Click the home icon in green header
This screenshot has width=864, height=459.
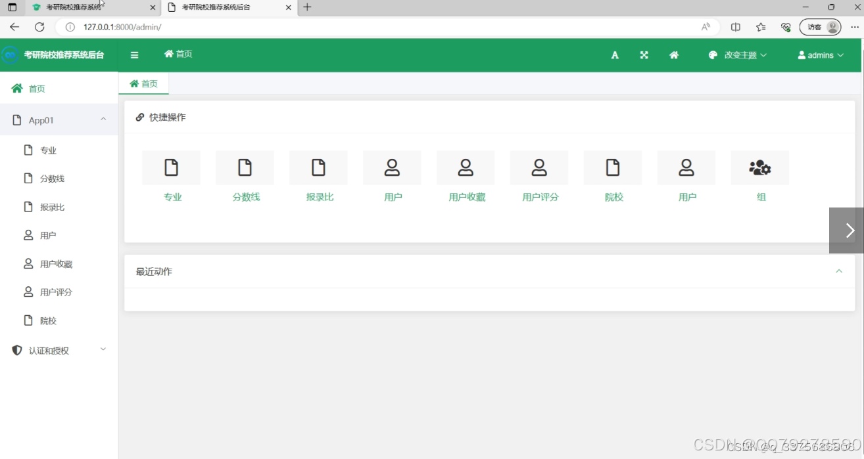[x=674, y=55]
